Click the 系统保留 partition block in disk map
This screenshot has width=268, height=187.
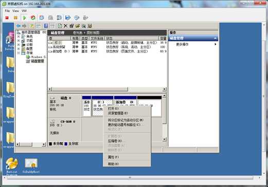point(86,106)
